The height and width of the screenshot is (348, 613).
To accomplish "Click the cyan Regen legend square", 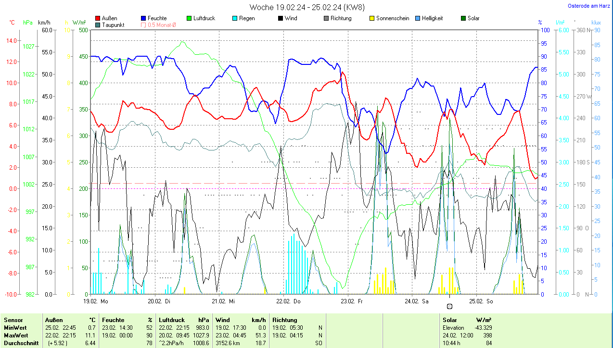I will coord(235,18).
